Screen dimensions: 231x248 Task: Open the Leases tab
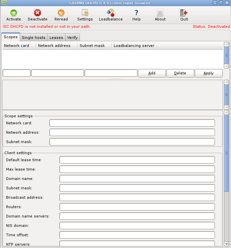56,38
